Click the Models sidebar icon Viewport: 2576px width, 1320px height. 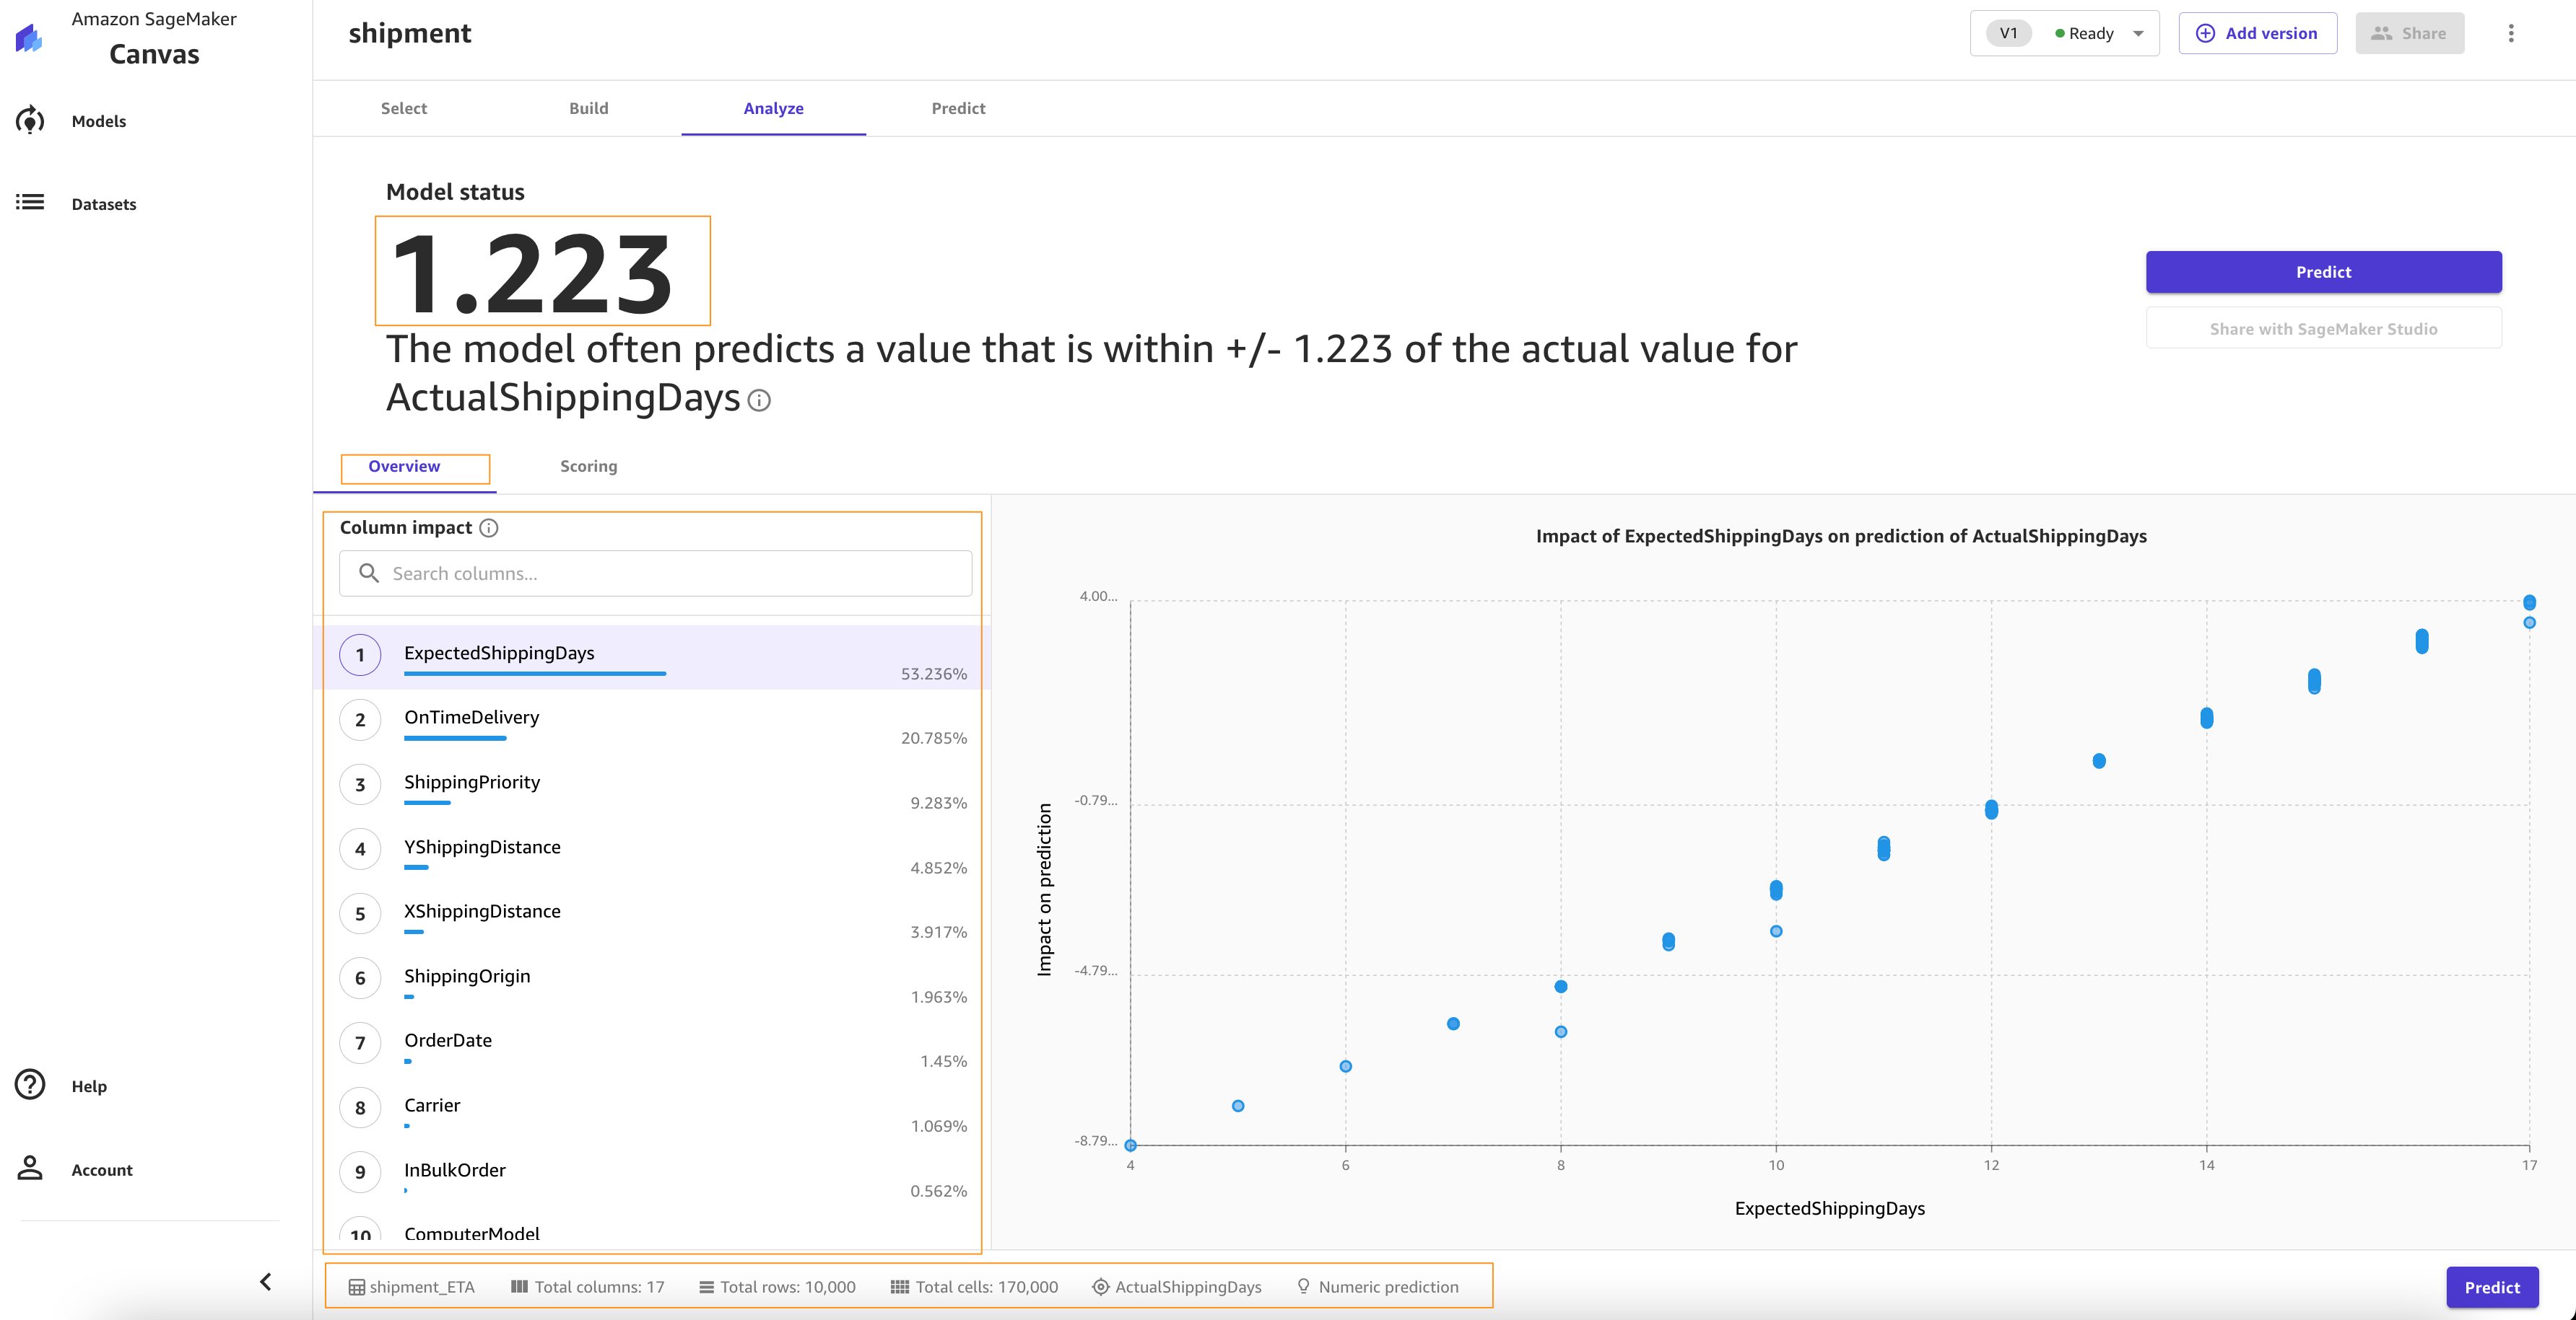30,121
